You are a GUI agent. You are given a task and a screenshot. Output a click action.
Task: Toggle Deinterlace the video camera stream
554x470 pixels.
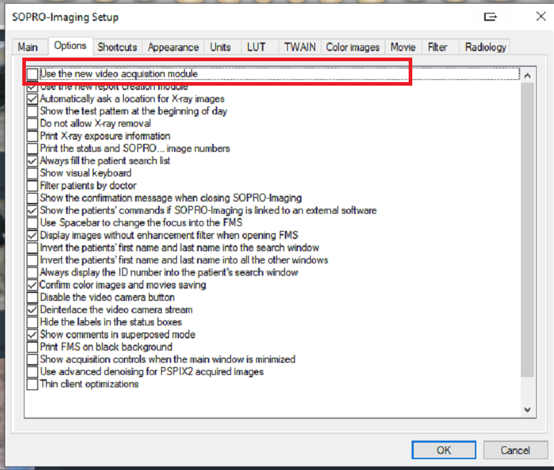pos(32,310)
